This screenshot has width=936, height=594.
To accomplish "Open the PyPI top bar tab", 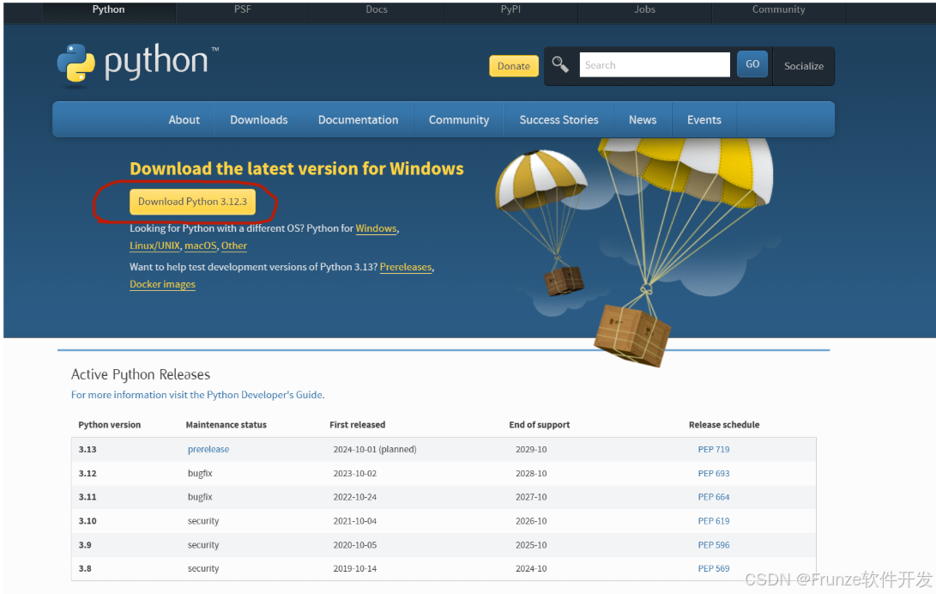I will point(510,9).
